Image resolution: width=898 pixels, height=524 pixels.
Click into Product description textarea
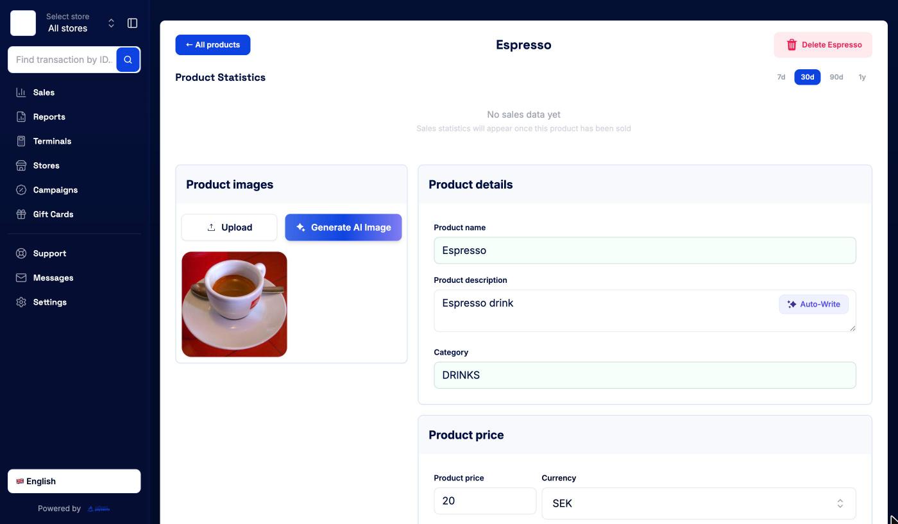(645, 311)
